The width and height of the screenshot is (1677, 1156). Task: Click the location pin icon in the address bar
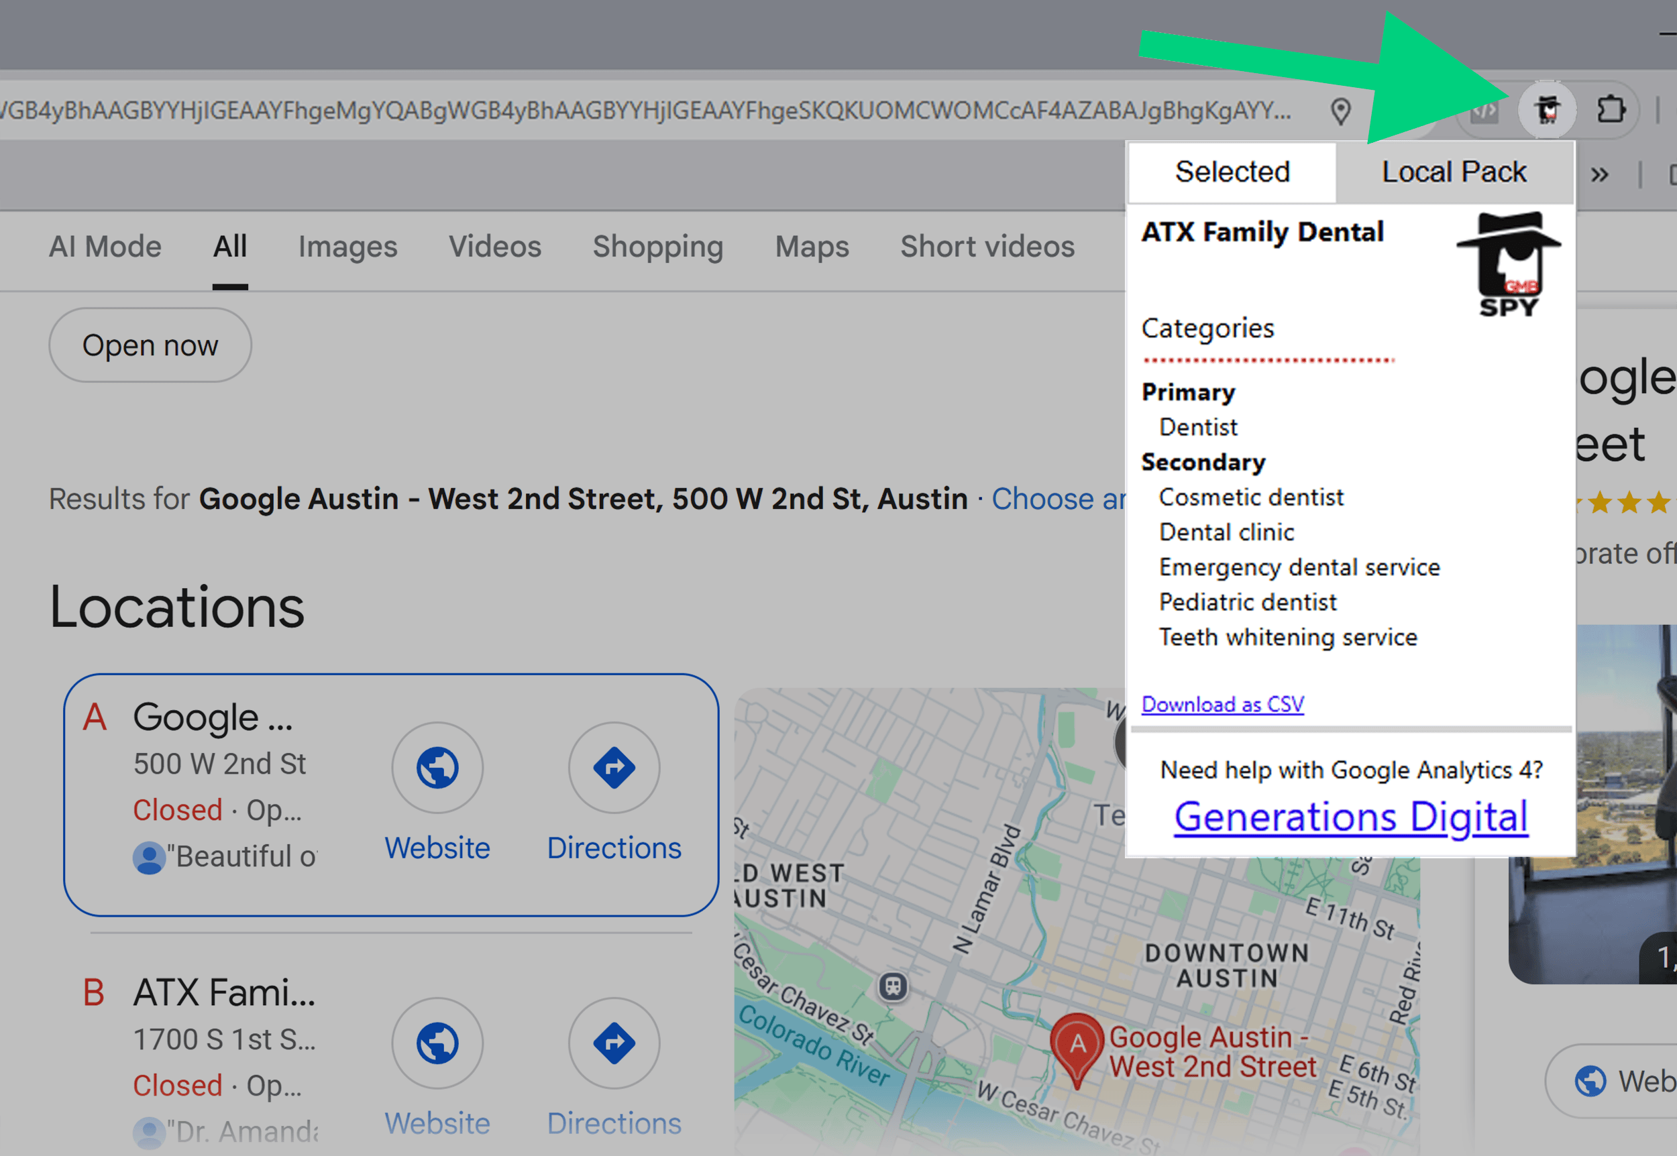coord(1341,111)
